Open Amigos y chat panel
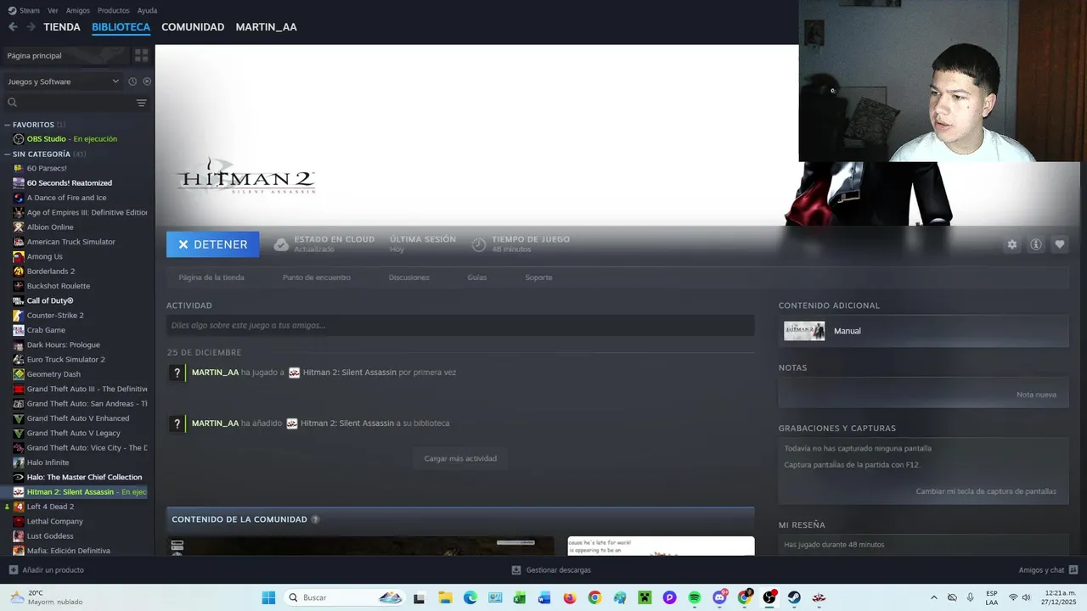 1048,570
